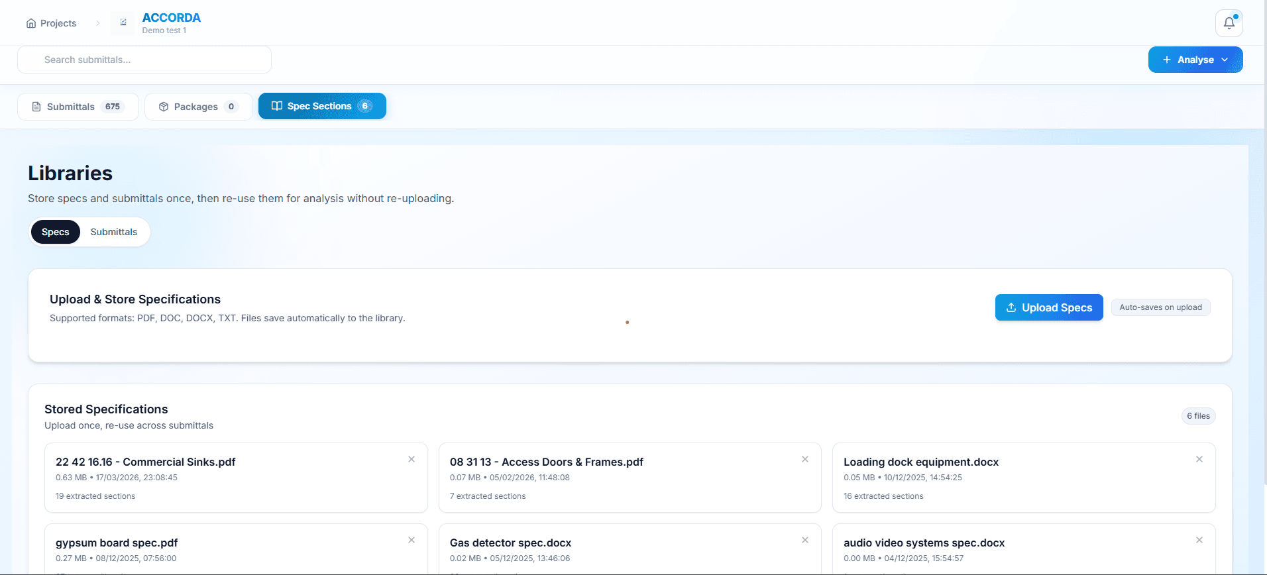This screenshot has height=575, width=1267.
Task: Focus the Search submittals field
Action: (x=144, y=60)
